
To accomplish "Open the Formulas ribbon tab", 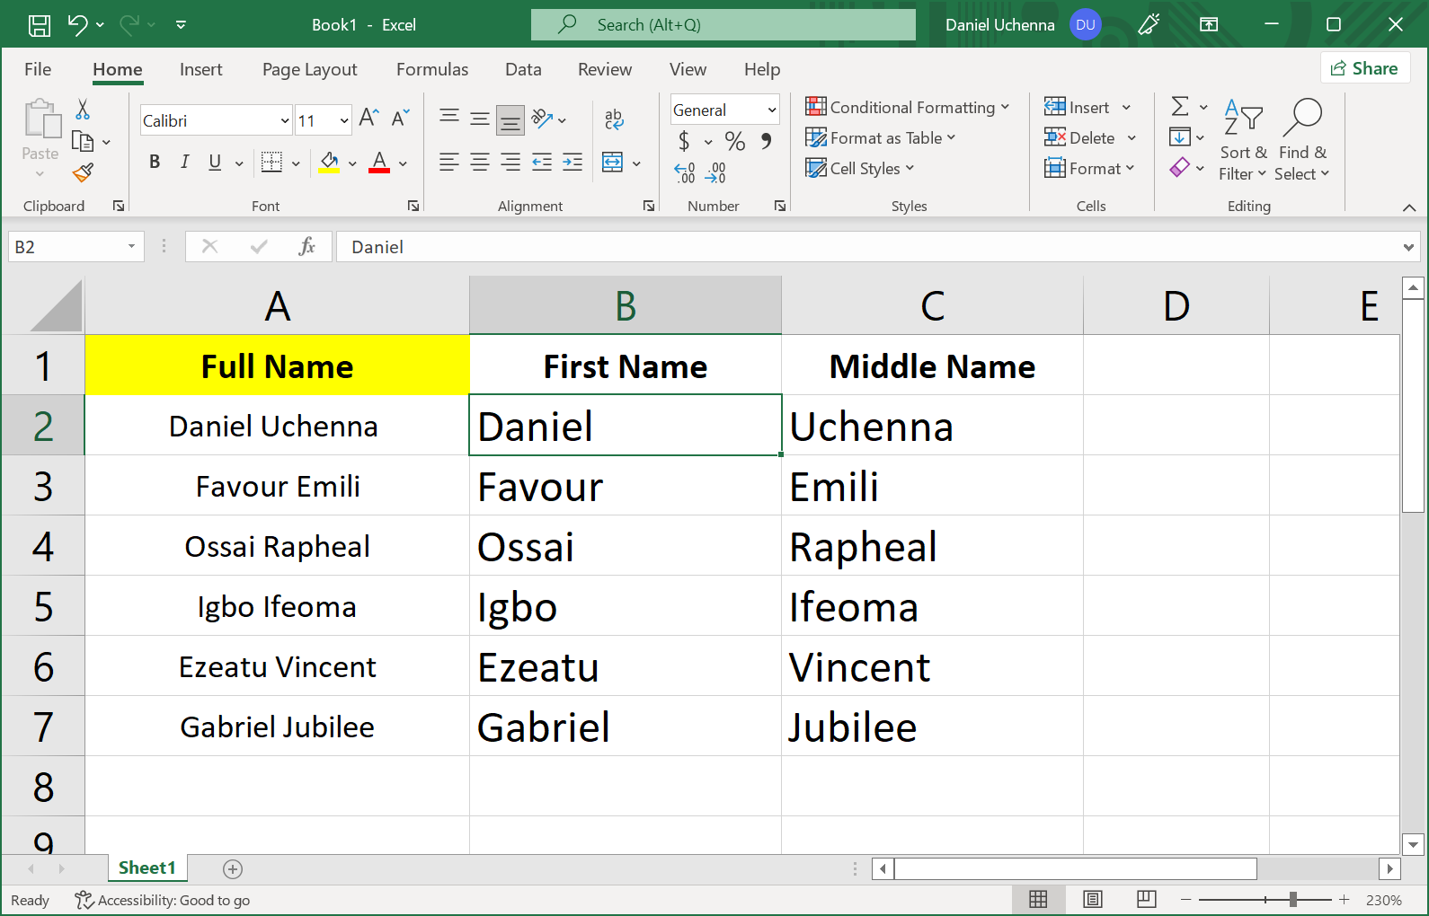I will 432,69.
